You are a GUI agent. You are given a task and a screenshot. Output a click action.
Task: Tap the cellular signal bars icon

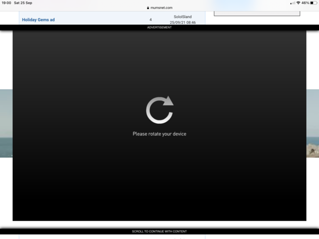292,3
